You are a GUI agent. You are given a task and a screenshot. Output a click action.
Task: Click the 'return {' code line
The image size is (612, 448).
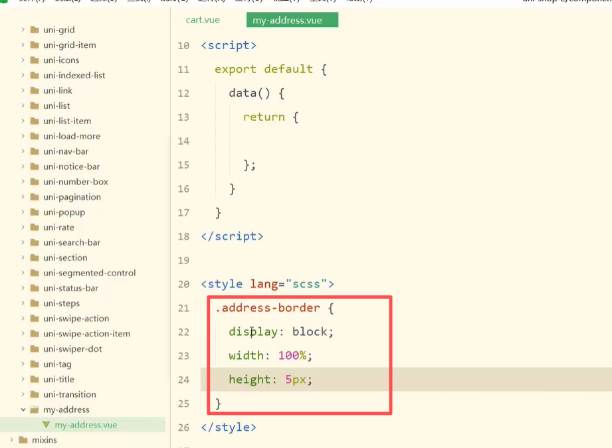[271, 117]
